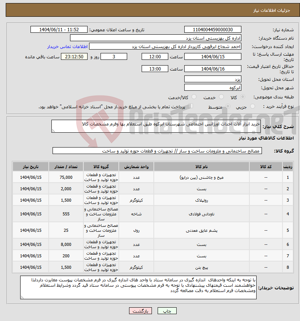Screen dimensions: 300x321
Task: Click quantity 25 cell
Action: 66,230
